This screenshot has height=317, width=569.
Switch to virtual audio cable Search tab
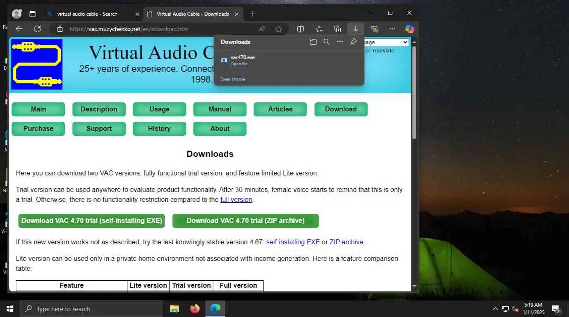pyautogui.click(x=87, y=14)
